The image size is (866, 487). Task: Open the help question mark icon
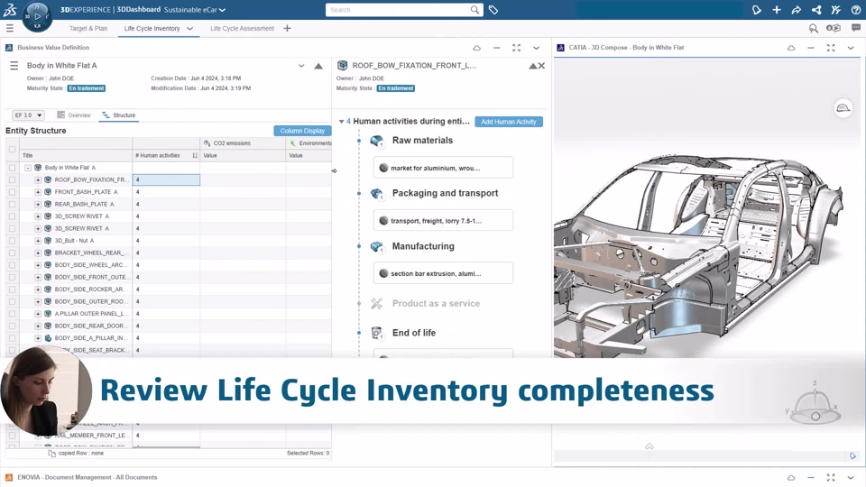pos(855,10)
